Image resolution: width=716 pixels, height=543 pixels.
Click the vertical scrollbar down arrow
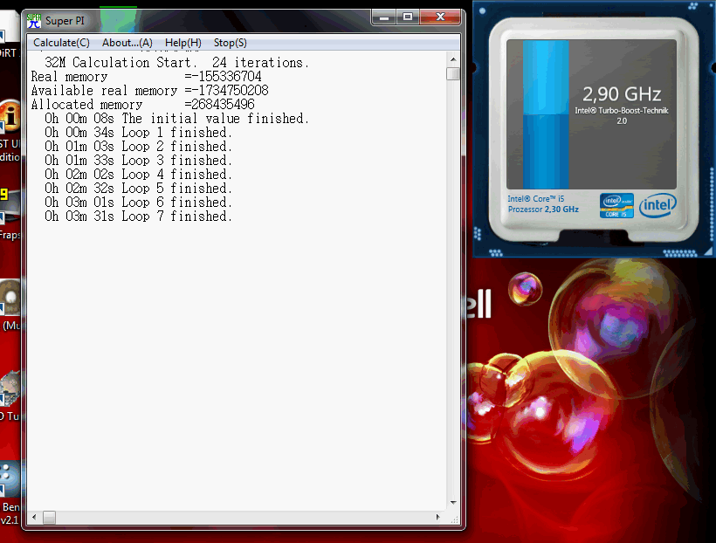453,502
